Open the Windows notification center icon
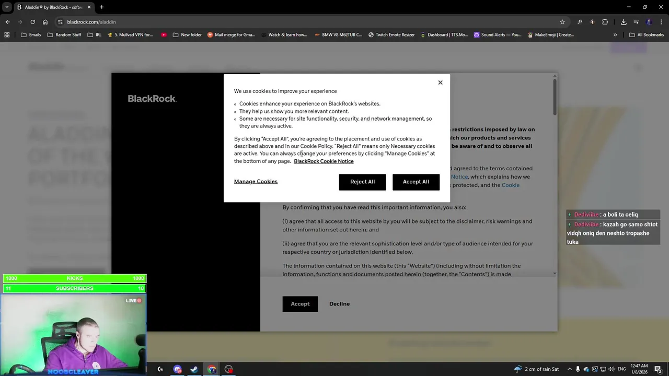This screenshot has width=669, height=376. click(658, 369)
